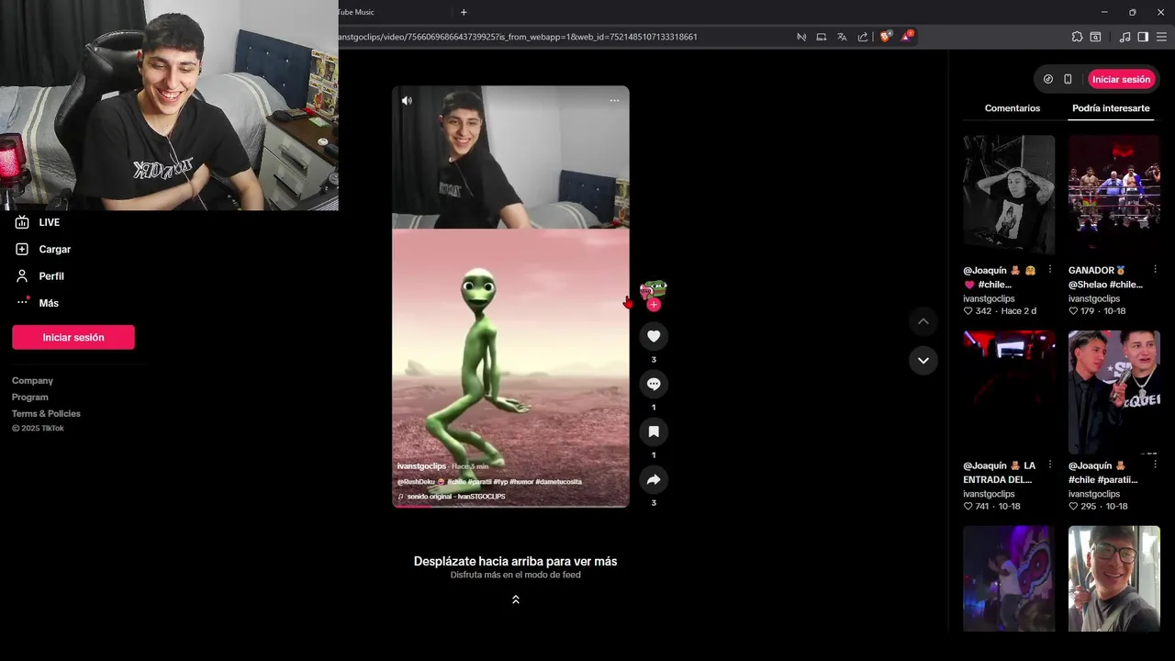
Task: Open the boxing ring GANADOR thumbnail
Action: 1114,195
